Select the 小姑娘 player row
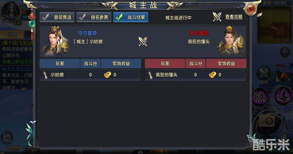The image size is (293, 154). pyautogui.click(x=90, y=75)
